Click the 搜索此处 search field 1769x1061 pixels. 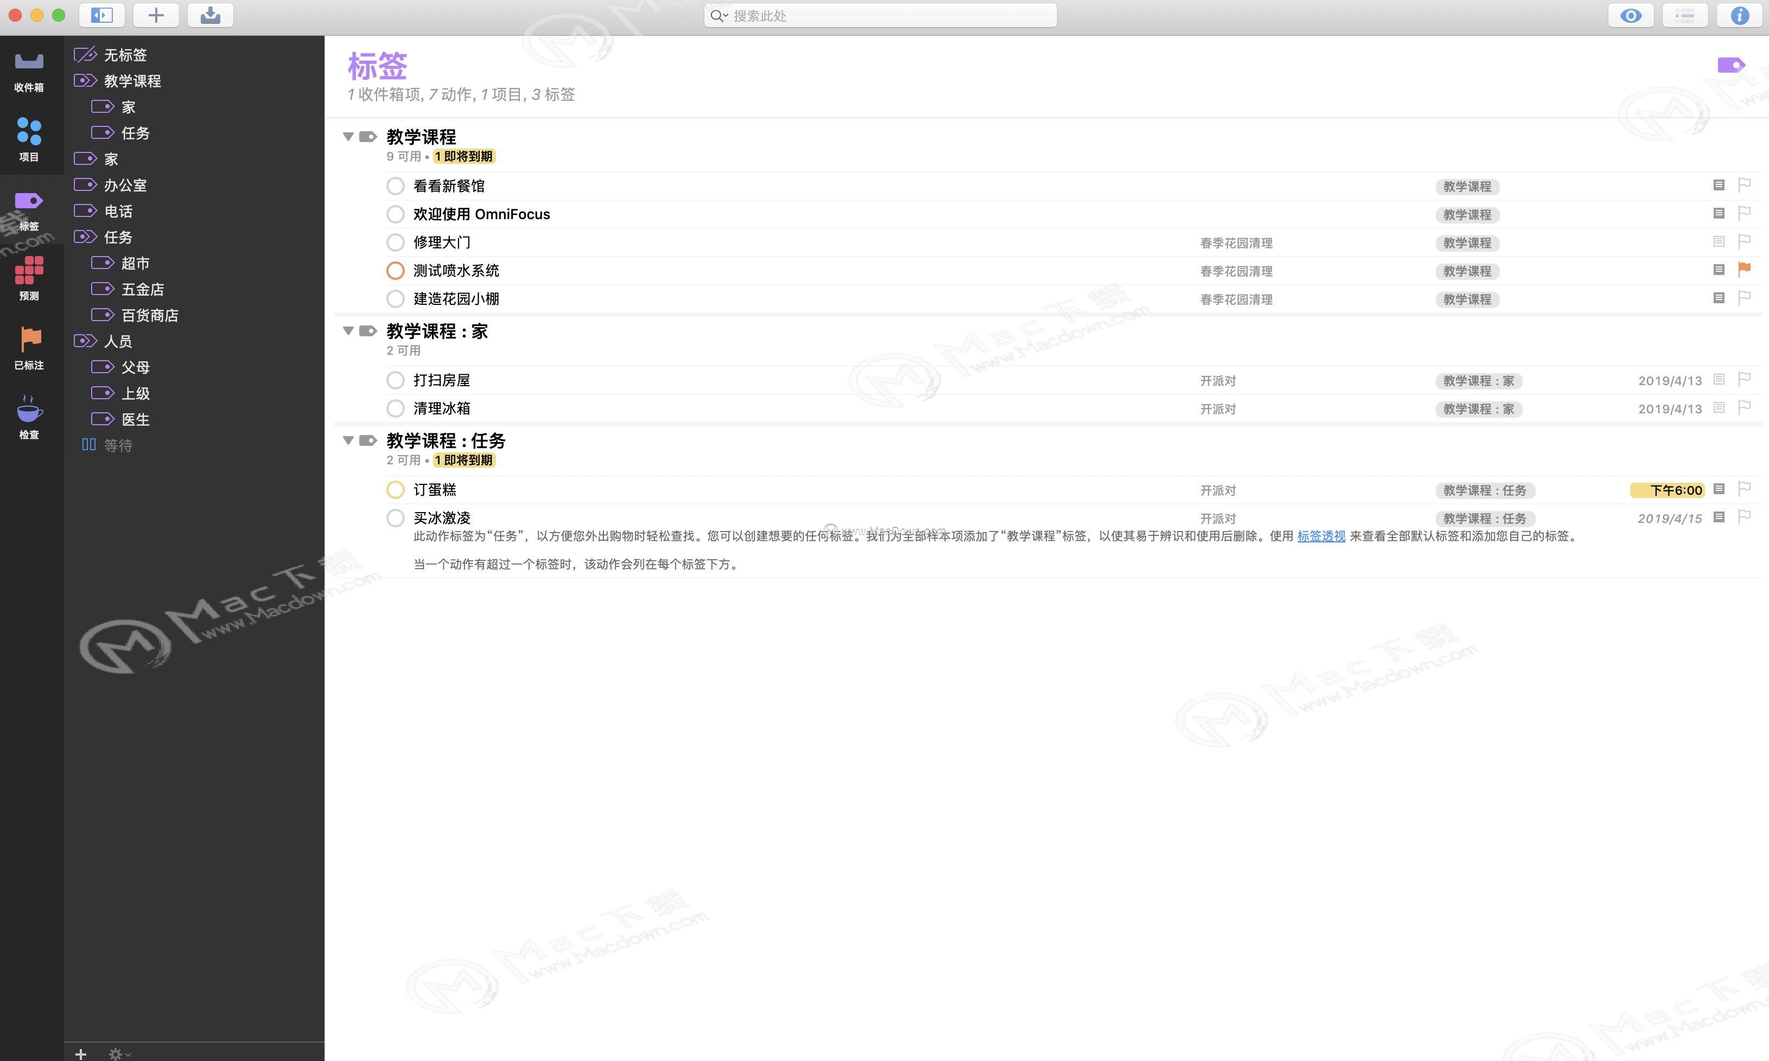coord(880,16)
